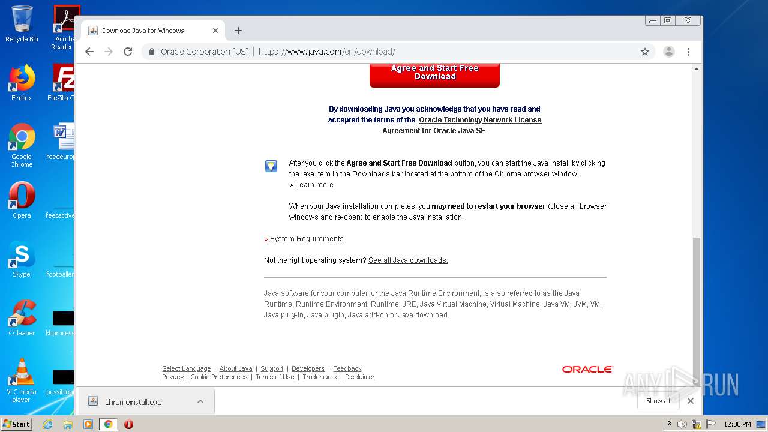
Task: Close the Download Java for Windows tab
Action: coord(215,31)
